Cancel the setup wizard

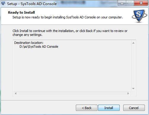click(x=134, y=108)
